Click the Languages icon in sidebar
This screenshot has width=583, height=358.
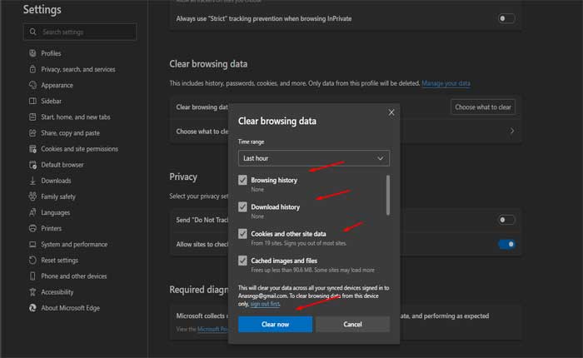pos(32,212)
